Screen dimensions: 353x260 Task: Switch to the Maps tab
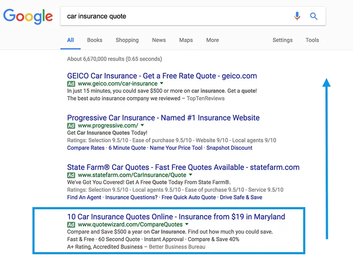[x=186, y=40]
